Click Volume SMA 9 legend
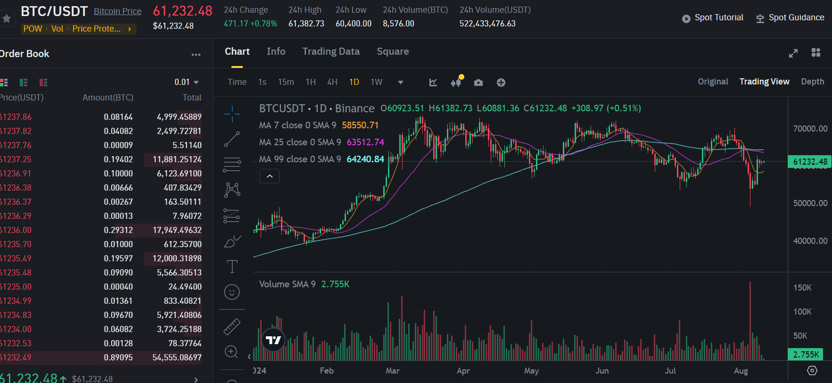 coord(305,284)
